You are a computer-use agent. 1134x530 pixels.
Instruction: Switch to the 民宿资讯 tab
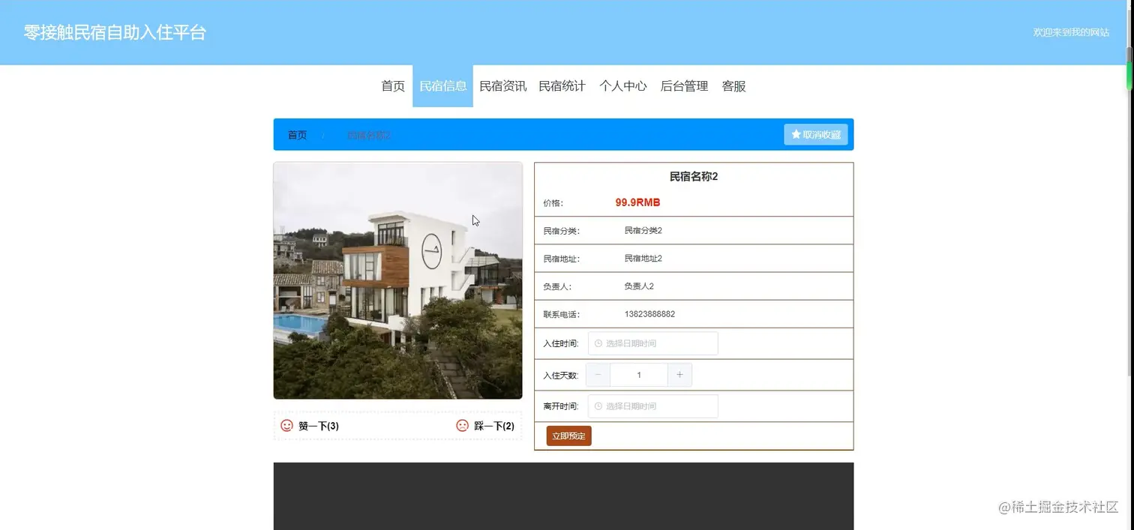(x=502, y=85)
